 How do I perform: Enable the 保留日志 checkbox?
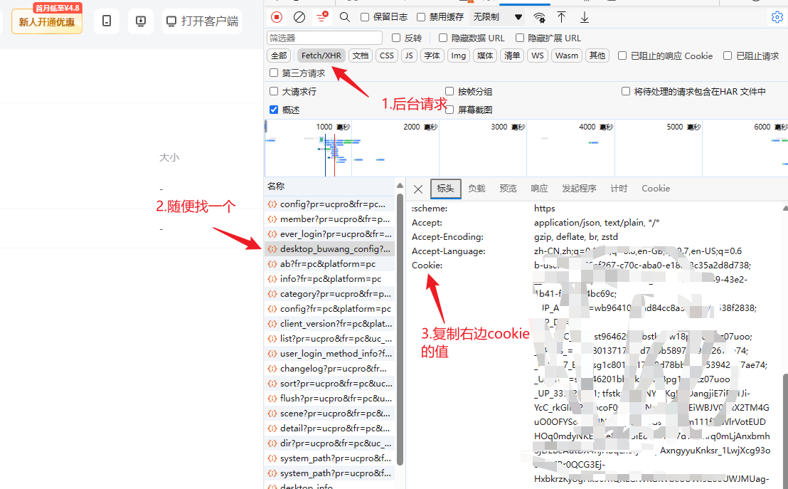(x=365, y=17)
